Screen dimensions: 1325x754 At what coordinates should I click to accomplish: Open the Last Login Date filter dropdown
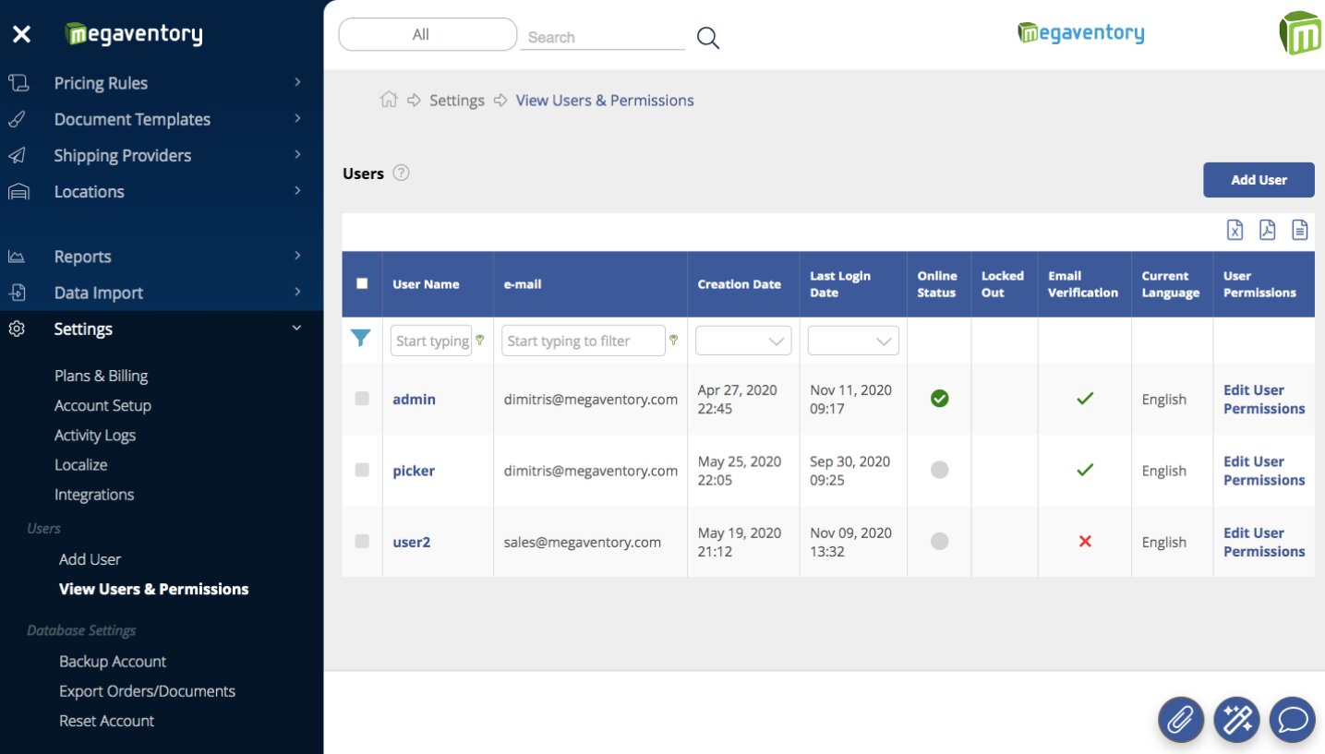[853, 341]
